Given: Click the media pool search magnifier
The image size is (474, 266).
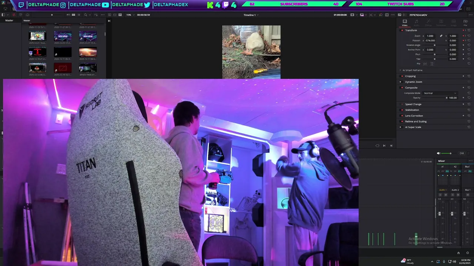Looking at the screenshot, I should [x=86, y=15].
